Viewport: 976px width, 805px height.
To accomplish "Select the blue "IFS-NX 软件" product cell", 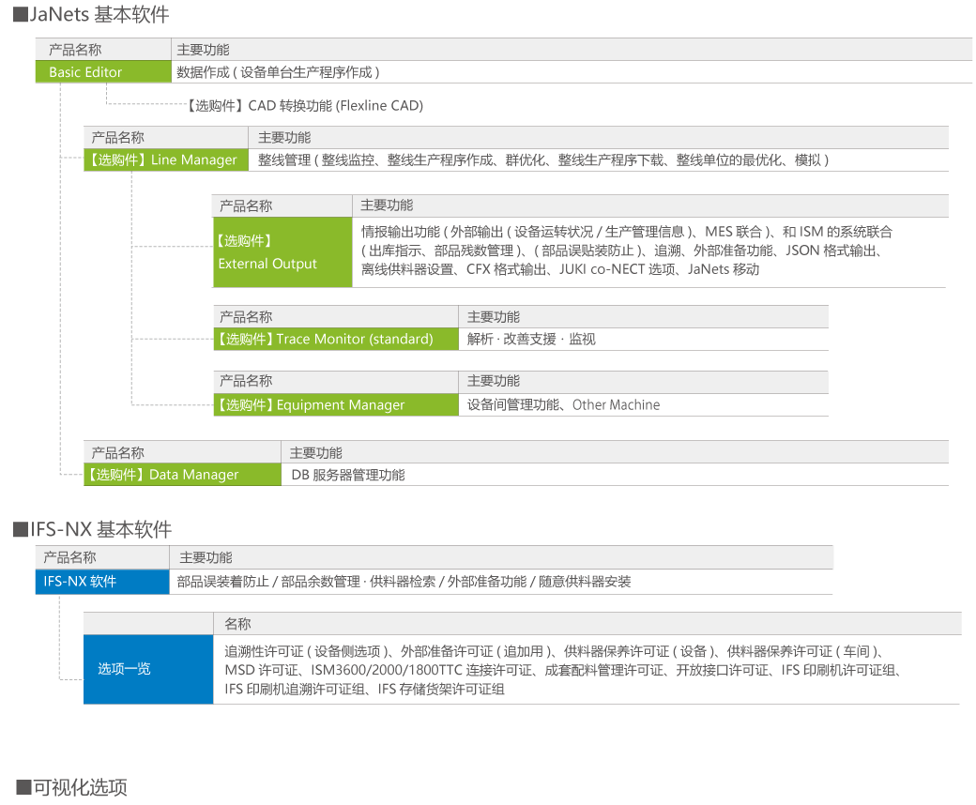I will click(x=102, y=582).
